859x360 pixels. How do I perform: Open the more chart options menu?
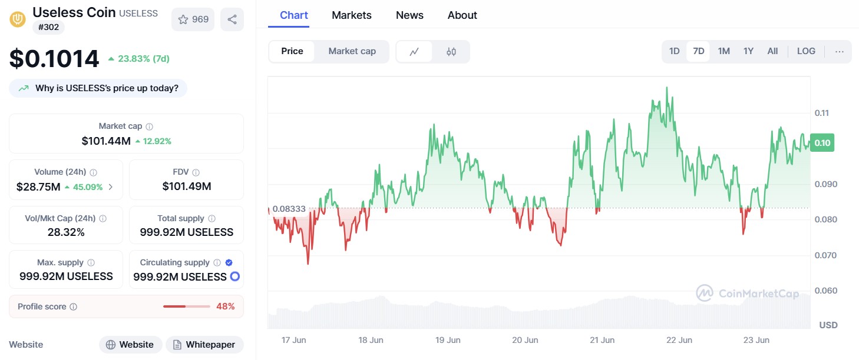(x=840, y=51)
